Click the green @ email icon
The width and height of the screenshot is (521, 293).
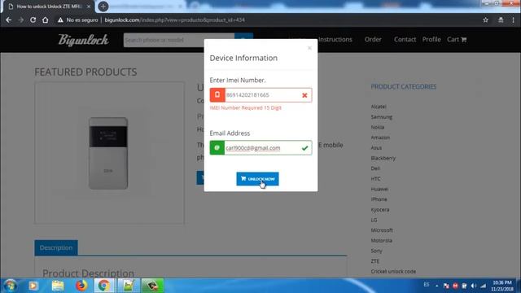(x=217, y=148)
